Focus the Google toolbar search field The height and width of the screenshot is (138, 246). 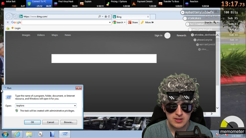65,22
